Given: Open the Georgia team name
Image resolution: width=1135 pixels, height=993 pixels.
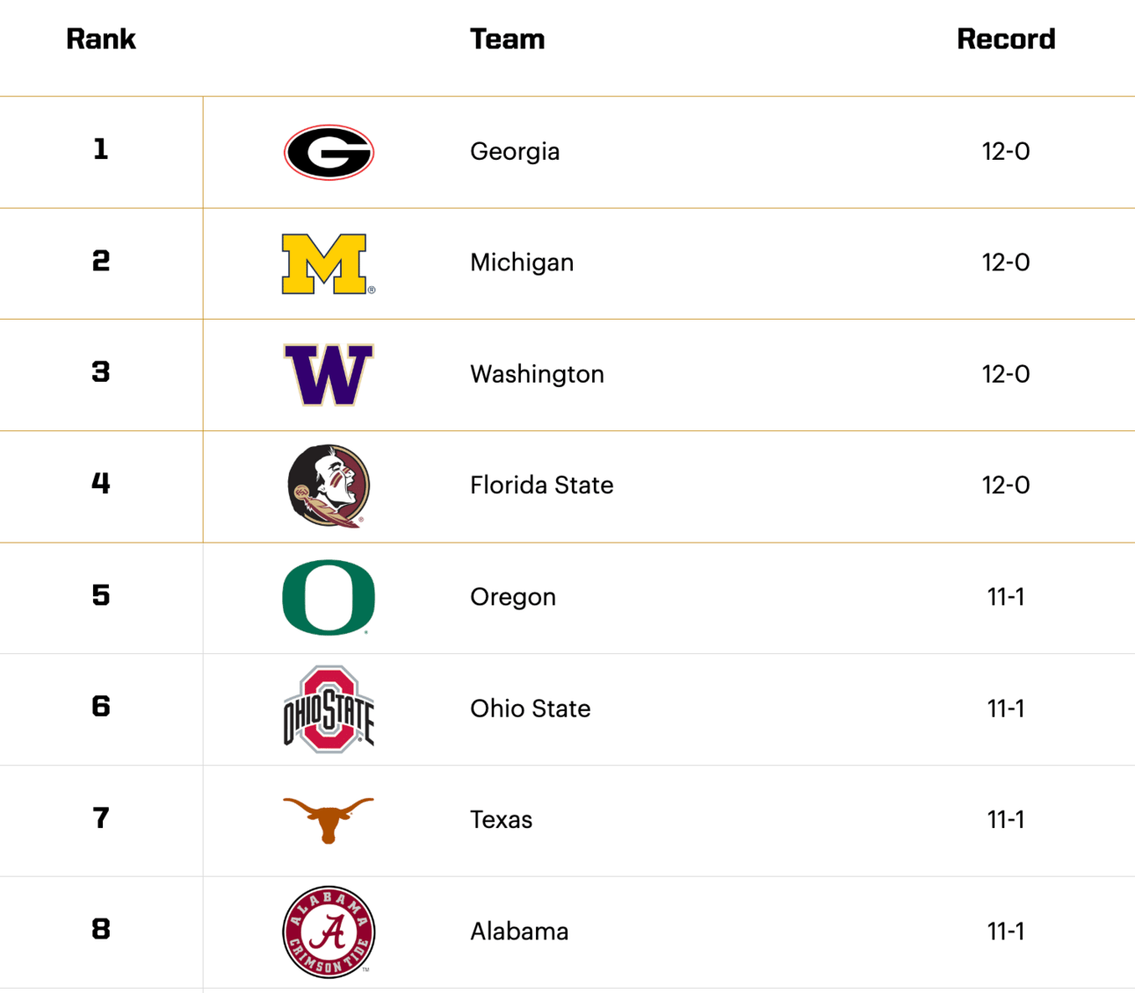Looking at the screenshot, I should (x=515, y=152).
